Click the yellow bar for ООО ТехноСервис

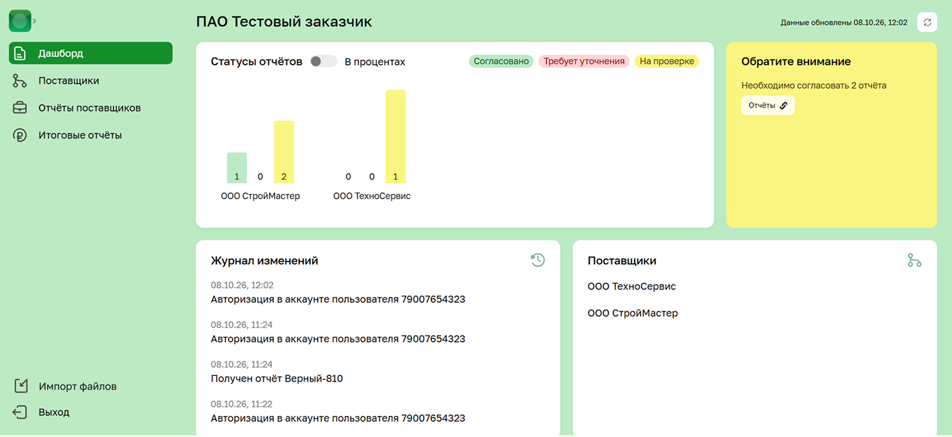(395, 136)
